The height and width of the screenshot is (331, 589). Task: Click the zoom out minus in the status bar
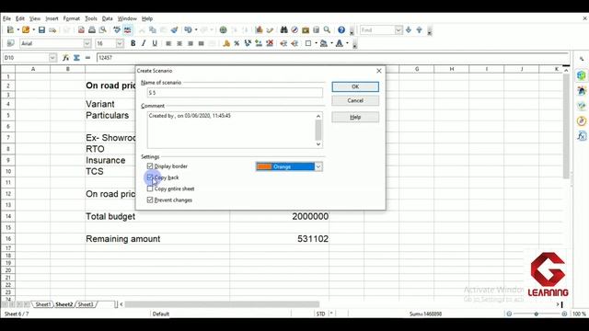tap(509, 314)
